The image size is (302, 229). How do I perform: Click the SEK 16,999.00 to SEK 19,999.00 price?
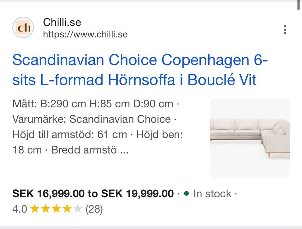(x=93, y=193)
